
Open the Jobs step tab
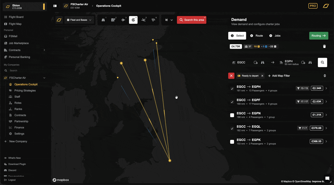tap(275, 36)
